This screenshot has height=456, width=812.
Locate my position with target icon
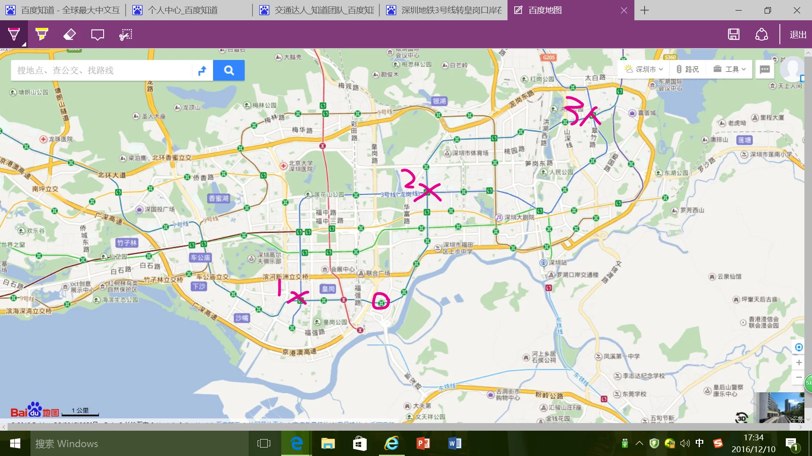click(798, 347)
